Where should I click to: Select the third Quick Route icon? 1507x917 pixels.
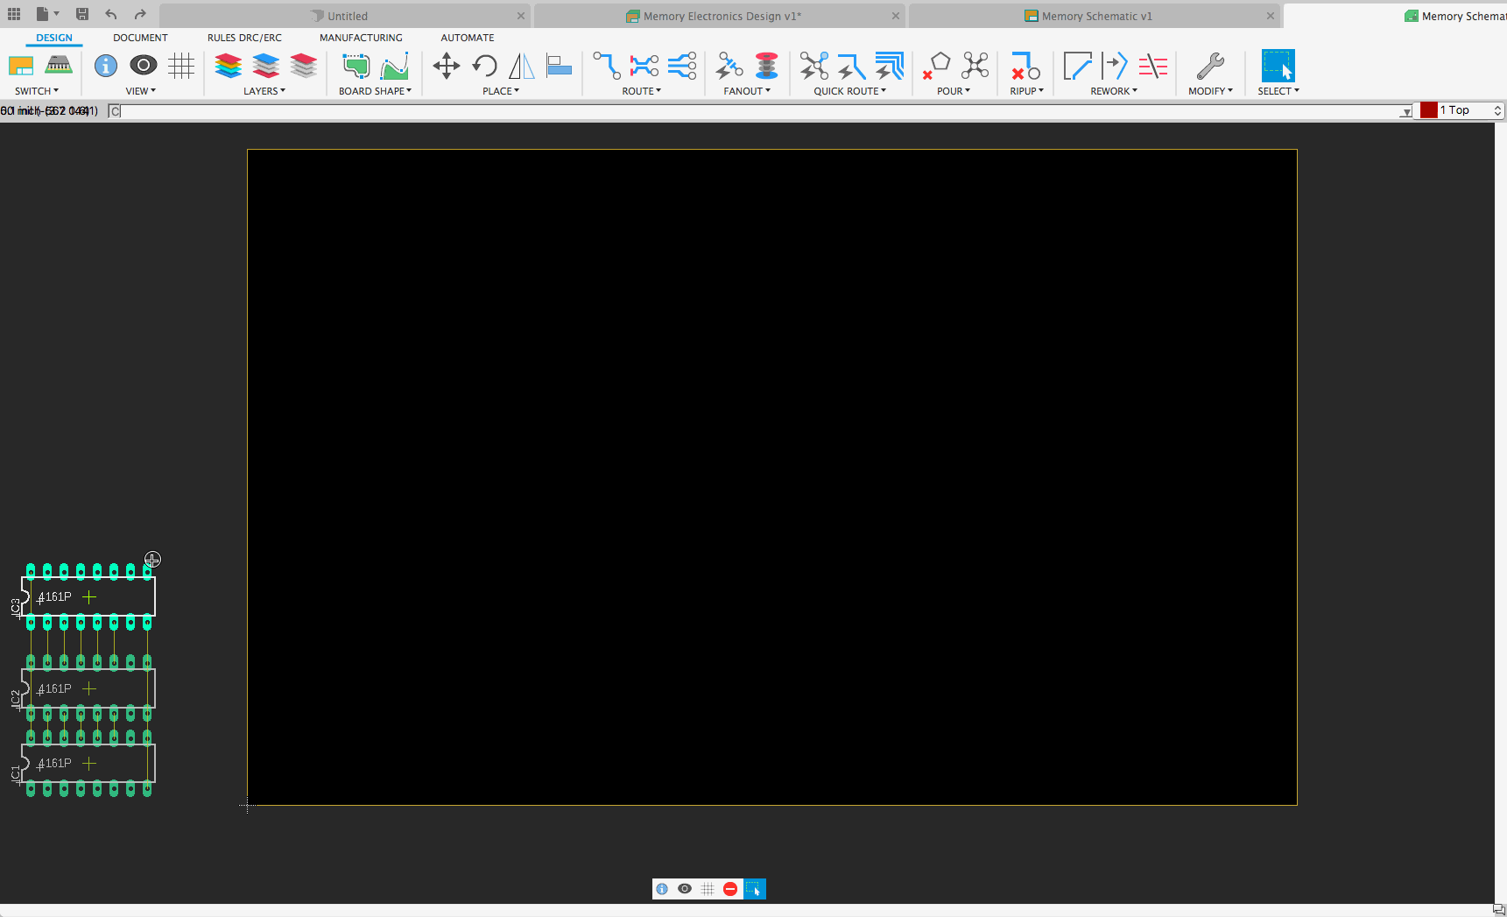coord(890,66)
